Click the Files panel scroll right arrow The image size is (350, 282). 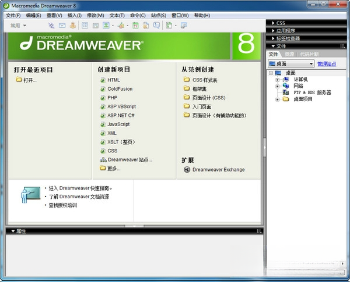(x=342, y=263)
